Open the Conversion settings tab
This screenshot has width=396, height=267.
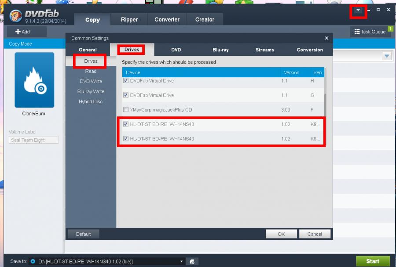310,50
